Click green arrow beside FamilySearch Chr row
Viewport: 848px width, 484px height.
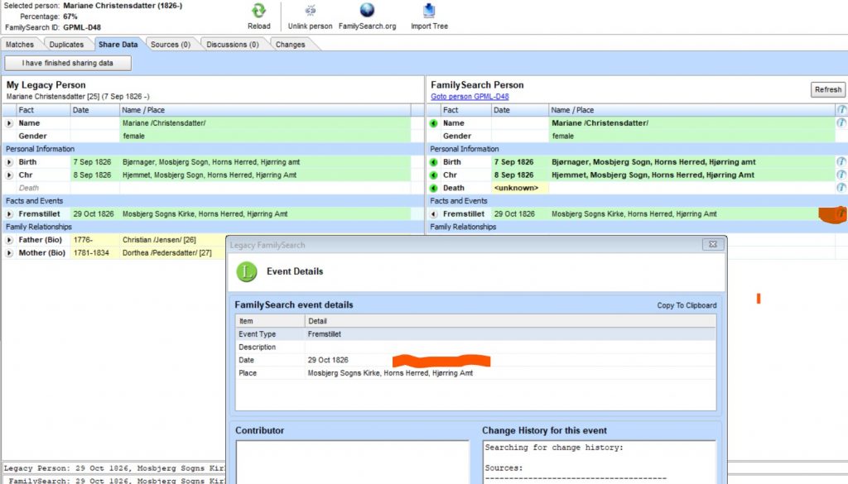pos(433,175)
